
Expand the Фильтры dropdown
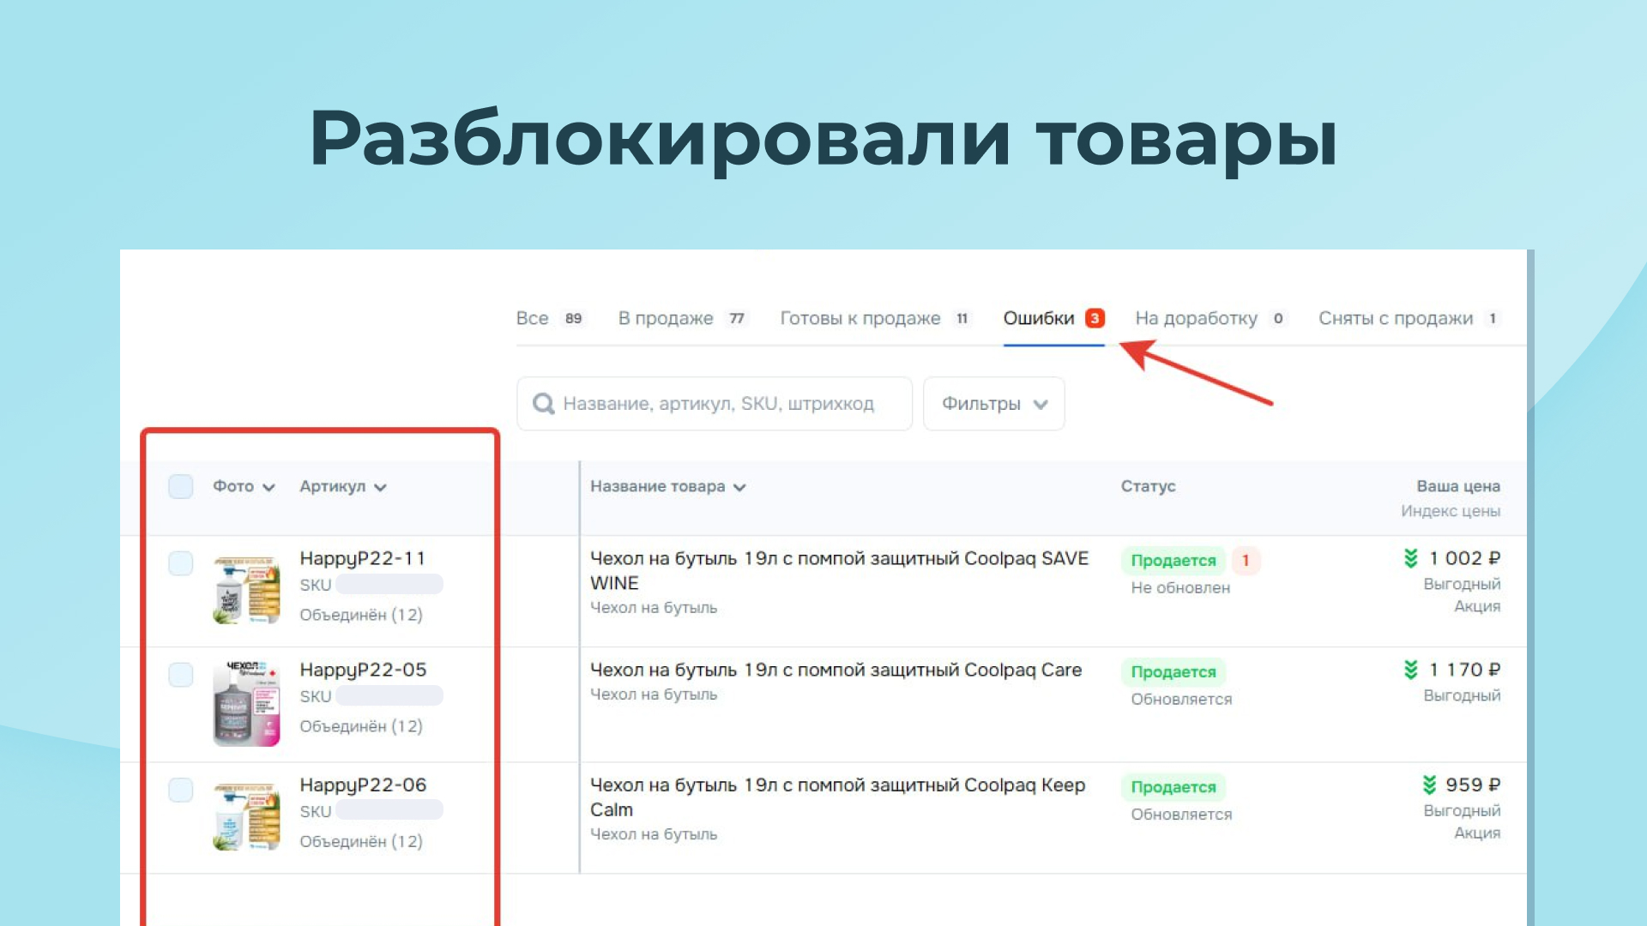pos(993,404)
